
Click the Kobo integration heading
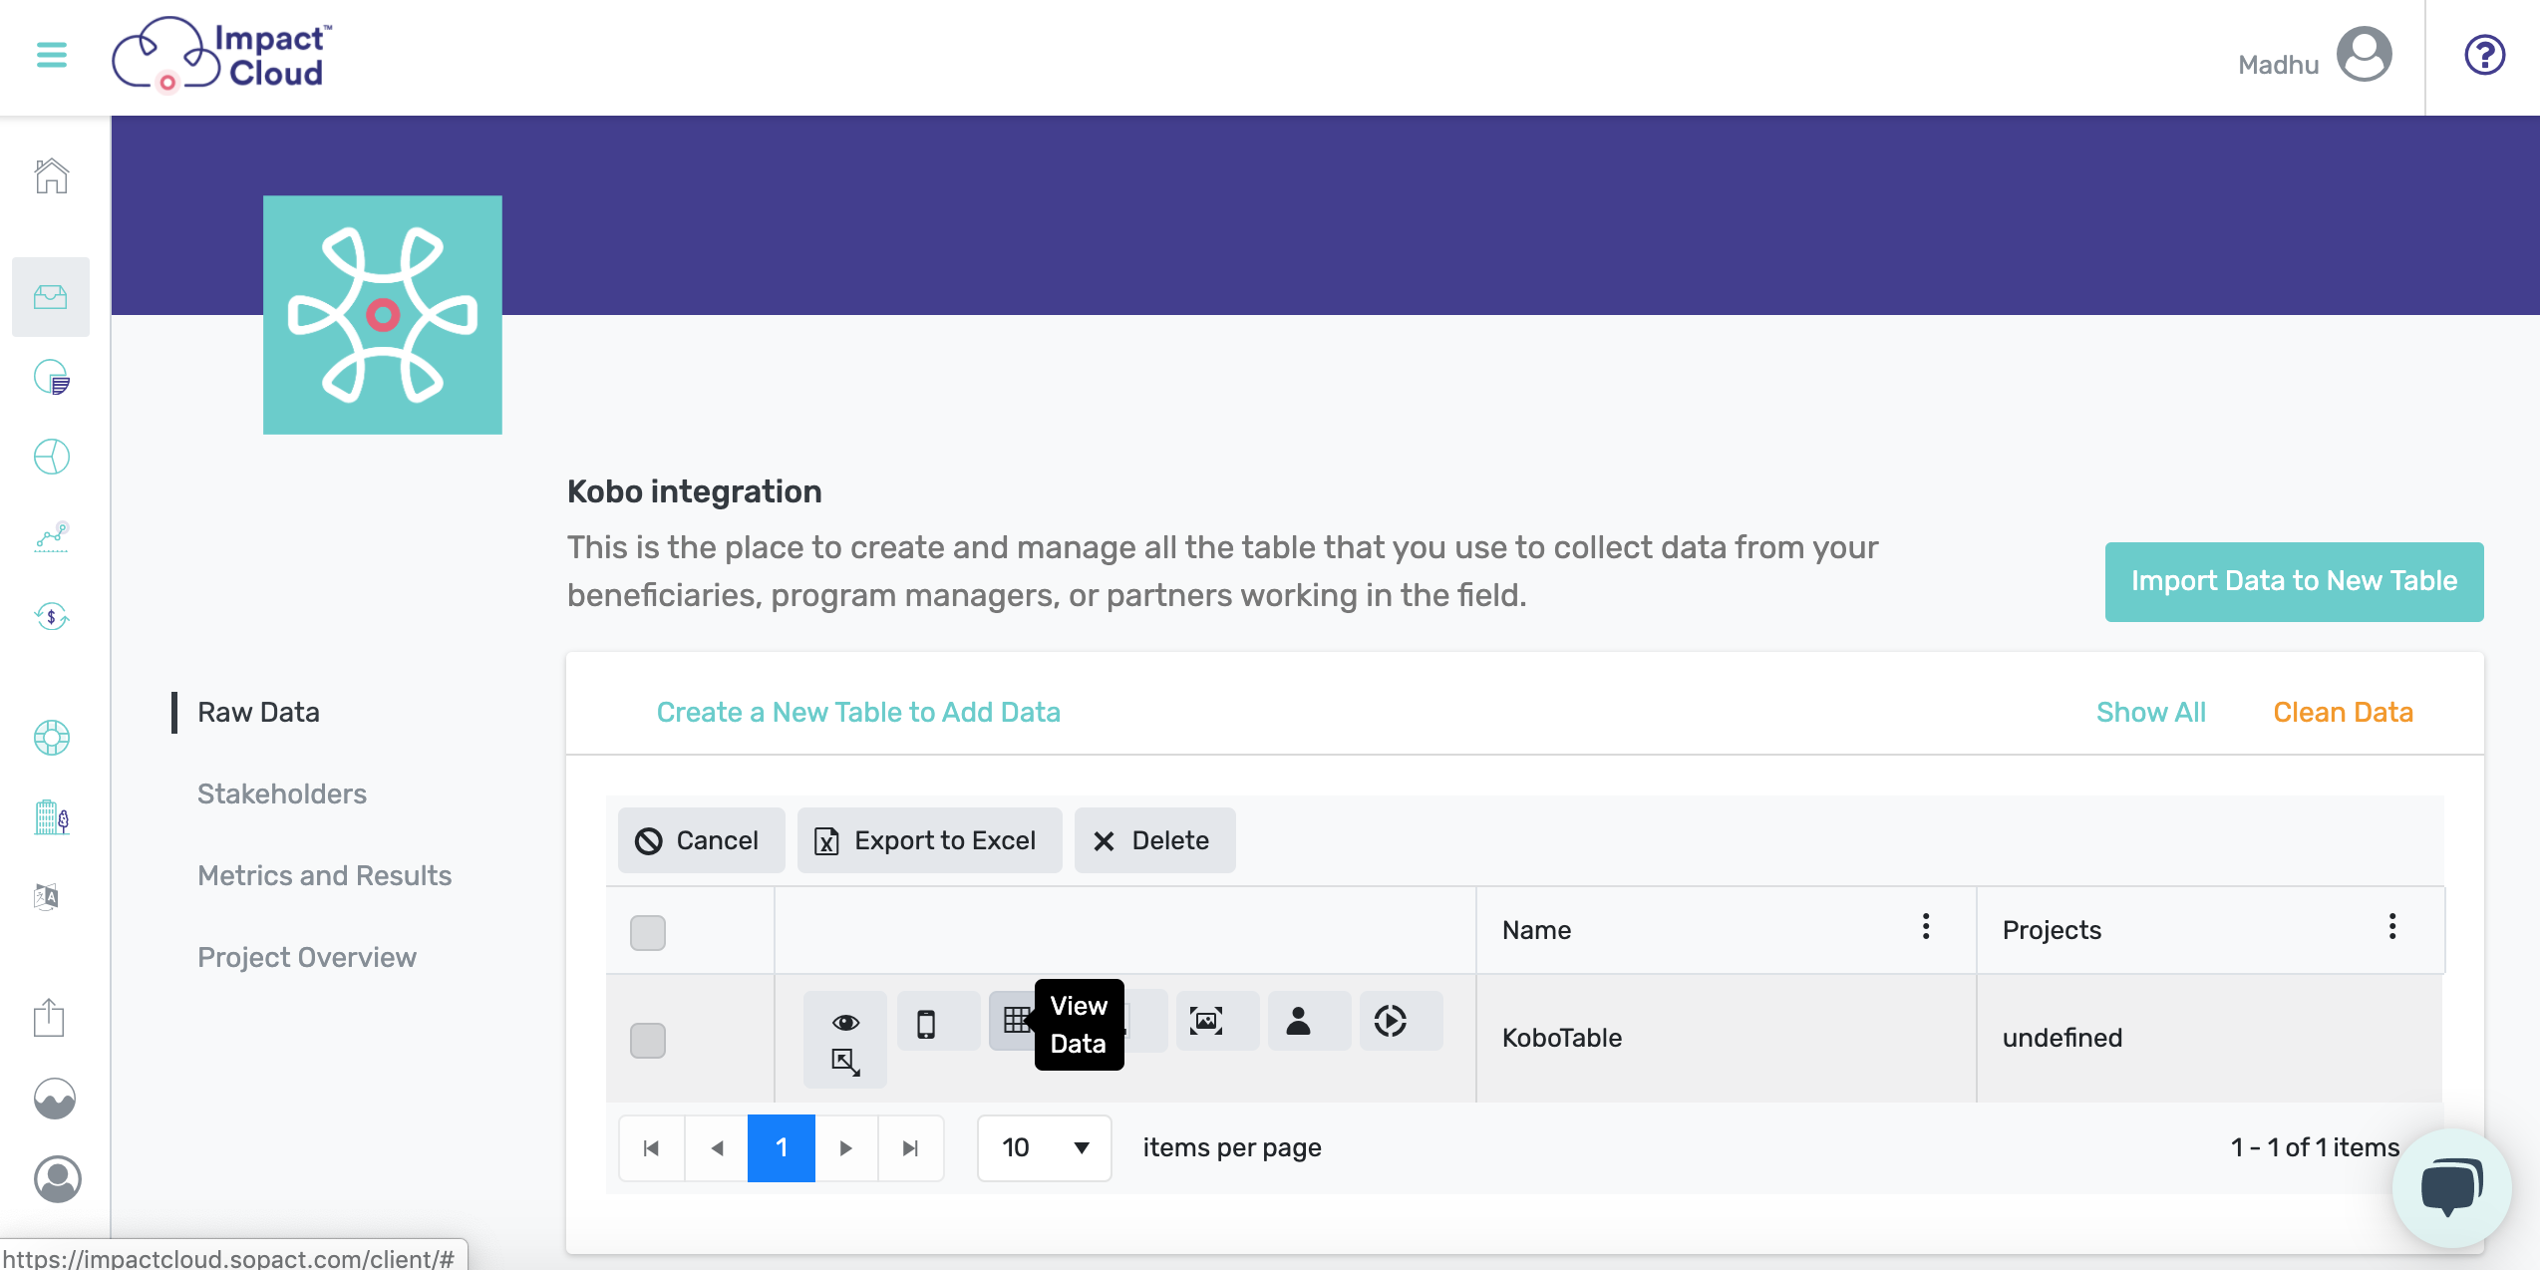pos(694,491)
